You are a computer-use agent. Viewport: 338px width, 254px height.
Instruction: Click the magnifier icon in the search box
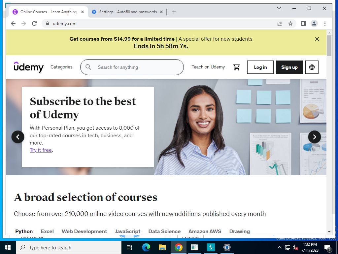point(88,67)
